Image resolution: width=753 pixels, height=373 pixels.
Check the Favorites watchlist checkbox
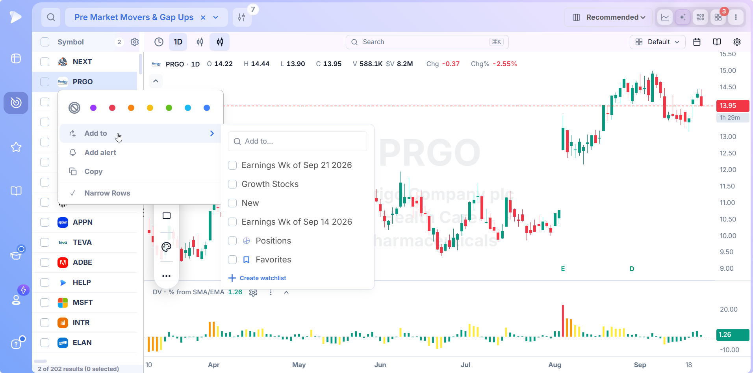[x=232, y=260]
